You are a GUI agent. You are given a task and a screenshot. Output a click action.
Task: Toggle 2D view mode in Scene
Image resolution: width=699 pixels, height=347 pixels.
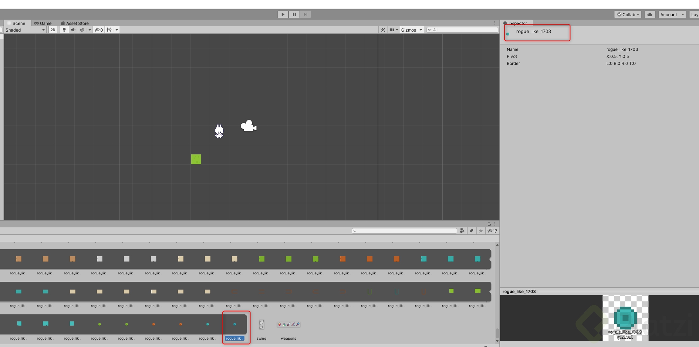pos(53,30)
